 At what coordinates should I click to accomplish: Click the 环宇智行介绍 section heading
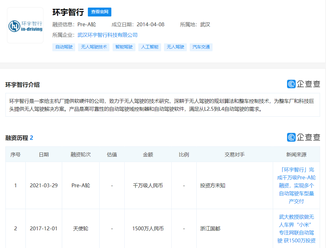pyautogui.click(x=22, y=85)
